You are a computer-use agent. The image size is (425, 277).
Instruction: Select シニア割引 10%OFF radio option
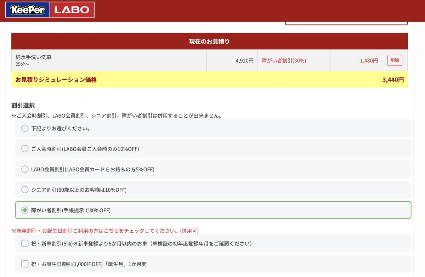click(x=25, y=190)
